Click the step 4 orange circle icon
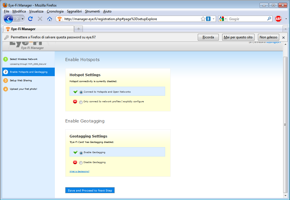290x200 pixels. pos(6,89)
